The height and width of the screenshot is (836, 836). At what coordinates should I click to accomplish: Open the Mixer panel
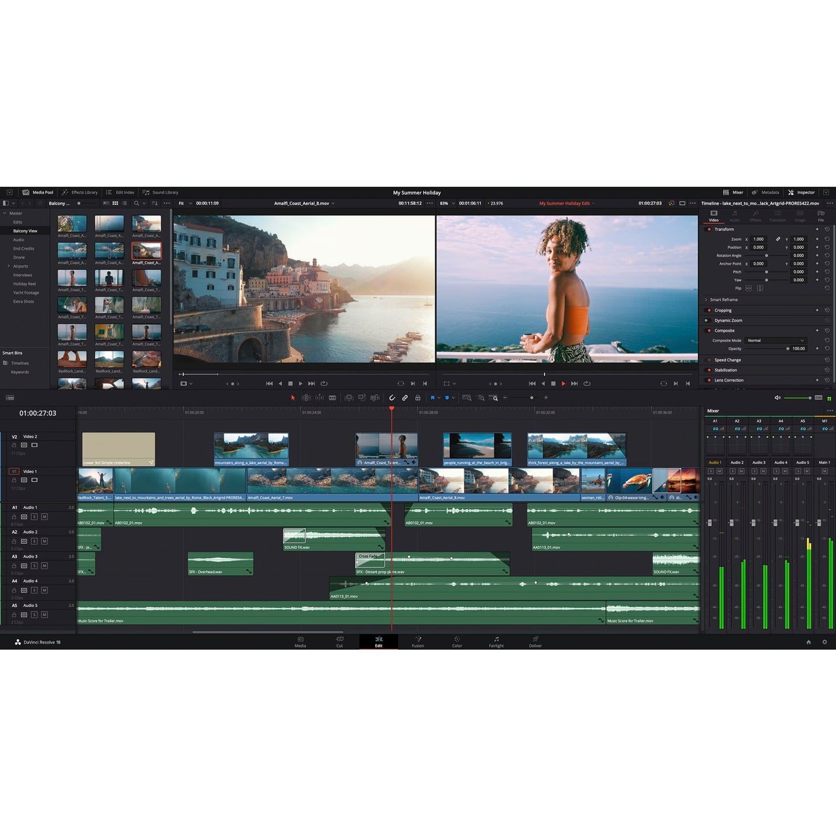(x=732, y=192)
